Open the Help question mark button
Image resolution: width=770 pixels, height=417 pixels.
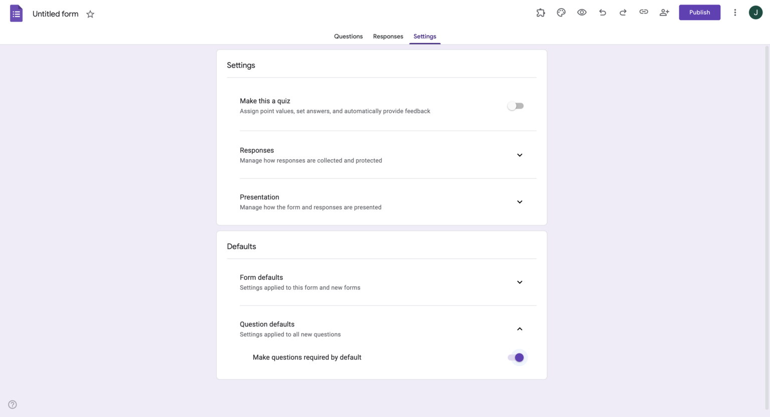click(12, 404)
